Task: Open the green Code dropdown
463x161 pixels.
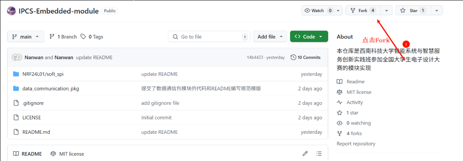Action: 309,37
